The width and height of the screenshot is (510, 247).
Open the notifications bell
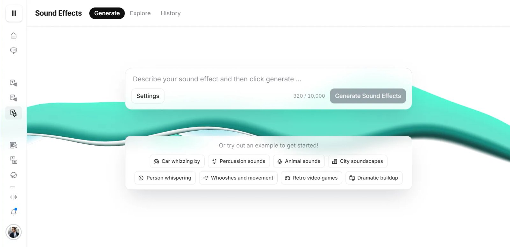point(13,212)
